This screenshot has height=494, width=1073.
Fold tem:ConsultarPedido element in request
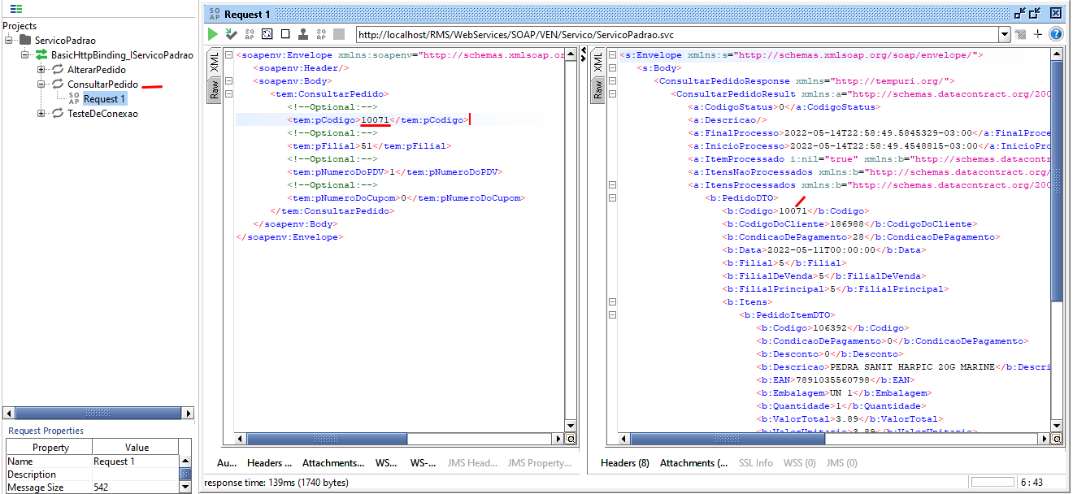tap(228, 94)
